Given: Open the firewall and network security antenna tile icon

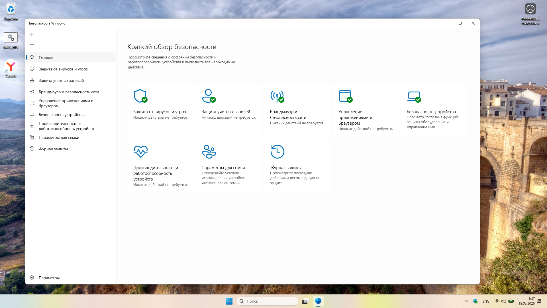Looking at the screenshot, I should (x=277, y=96).
